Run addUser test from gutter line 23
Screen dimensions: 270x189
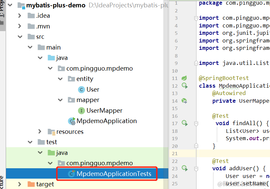point(184,168)
